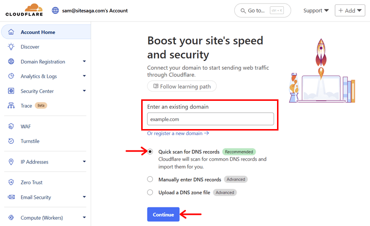Select Quick scan for DNS records radio
Image resolution: width=370 pixels, height=226 pixels.
(x=150, y=151)
